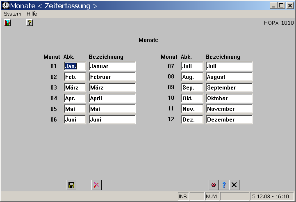Click the Okt. abbreviation field

coord(192,98)
